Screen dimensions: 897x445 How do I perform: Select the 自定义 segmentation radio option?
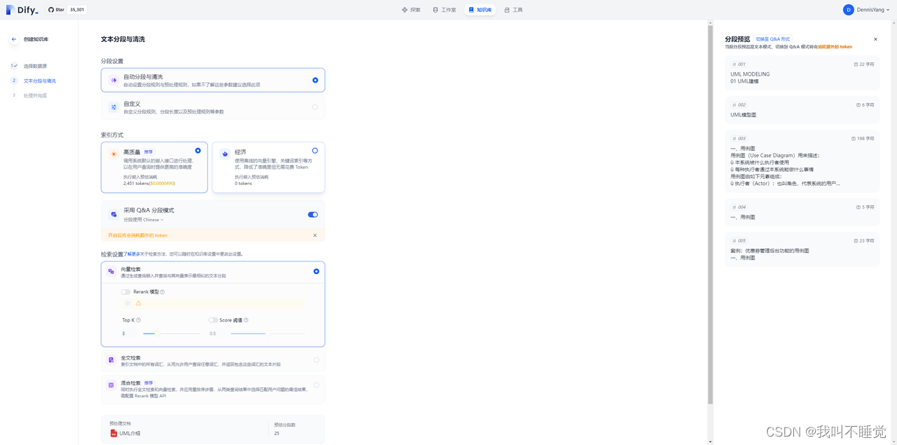click(x=315, y=107)
